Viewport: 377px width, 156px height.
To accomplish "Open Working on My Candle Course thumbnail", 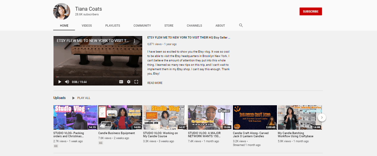I will coord(165,117).
